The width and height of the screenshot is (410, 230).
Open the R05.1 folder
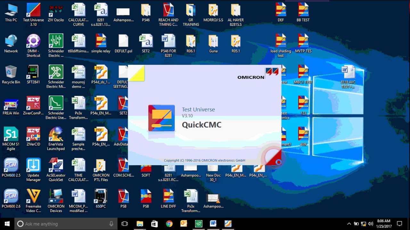point(235,44)
